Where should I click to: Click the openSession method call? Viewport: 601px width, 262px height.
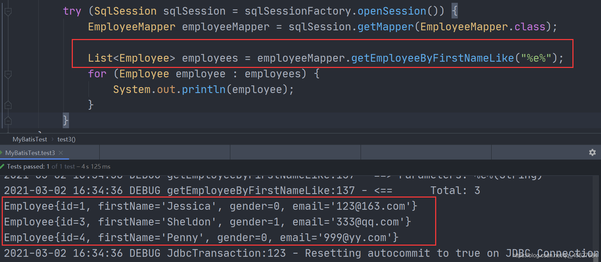point(392,11)
